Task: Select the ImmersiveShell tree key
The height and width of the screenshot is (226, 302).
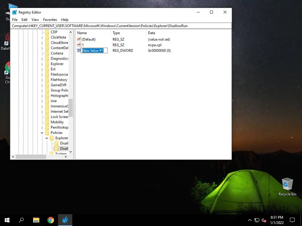Action: (59, 106)
